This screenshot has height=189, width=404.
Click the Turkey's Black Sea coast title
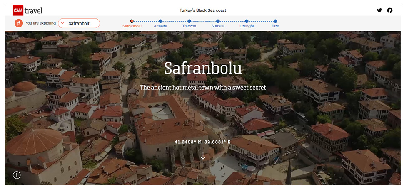pos(203,10)
